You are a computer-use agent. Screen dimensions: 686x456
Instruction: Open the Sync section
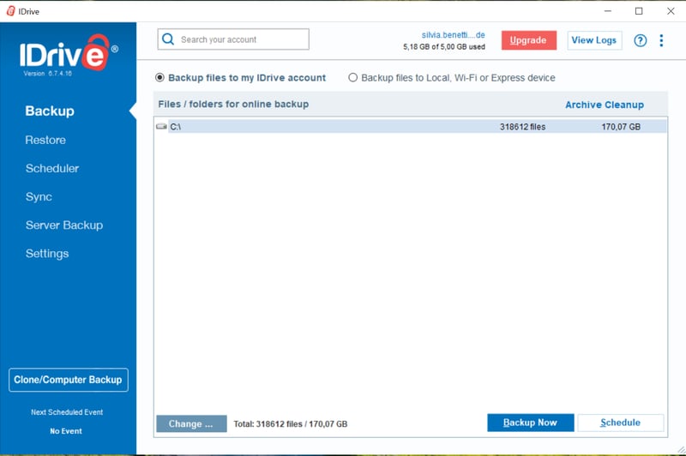pos(39,196)
